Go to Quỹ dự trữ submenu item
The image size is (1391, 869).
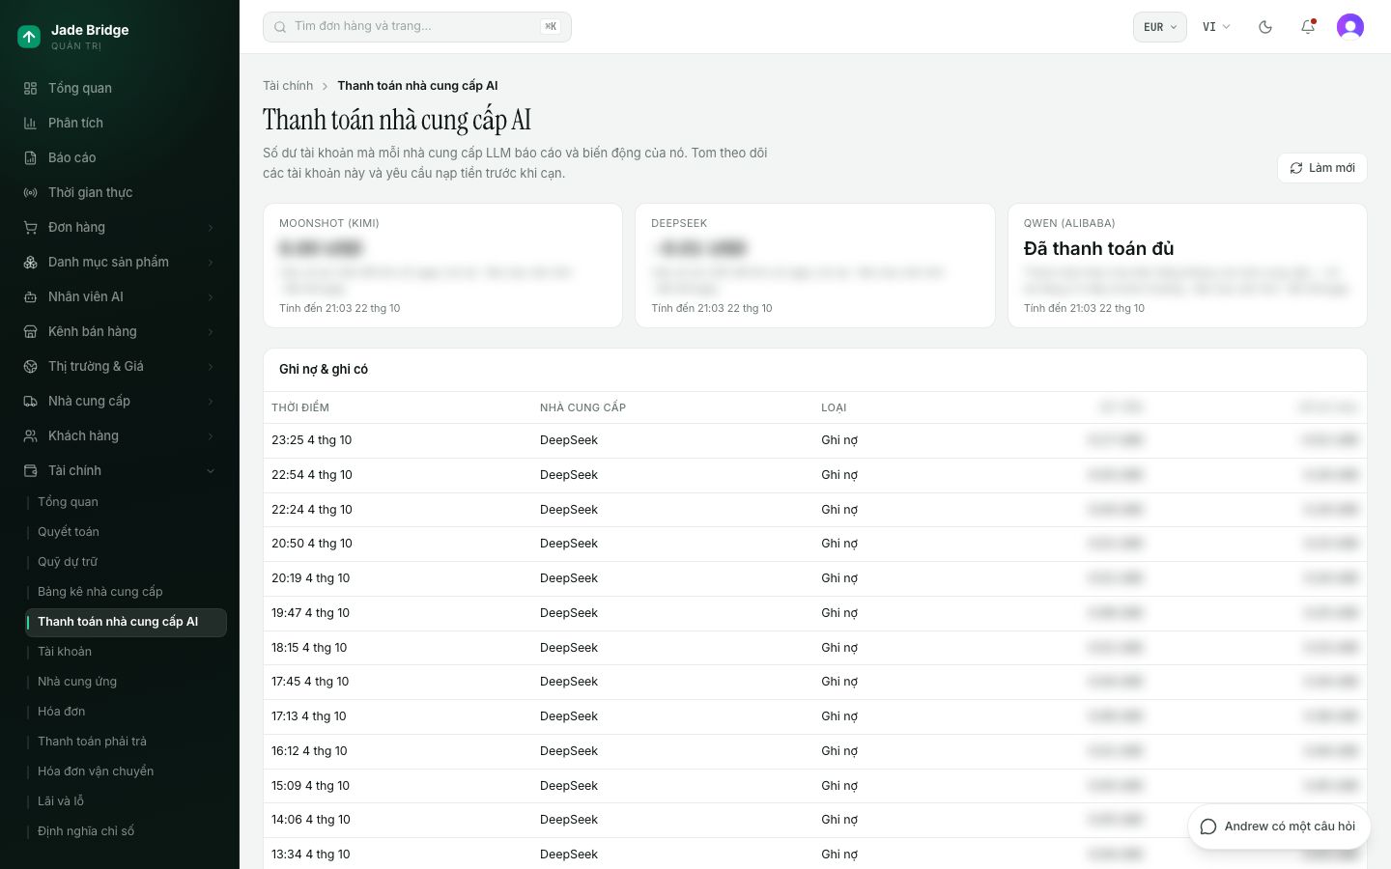pos(68,562)
